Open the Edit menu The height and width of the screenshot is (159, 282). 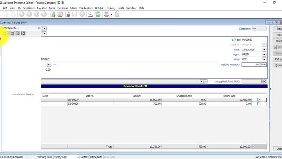(x=5, y=8)
